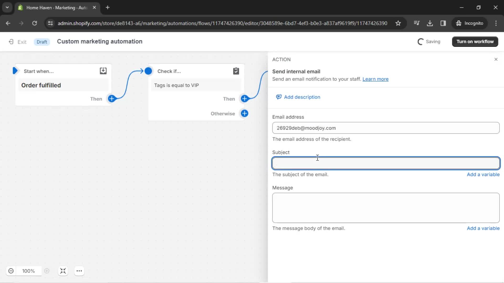This screenshot has width=504, height=283.
Task: Click 'Learn more' link in Send internal email
Action: [x=375, y=79]
